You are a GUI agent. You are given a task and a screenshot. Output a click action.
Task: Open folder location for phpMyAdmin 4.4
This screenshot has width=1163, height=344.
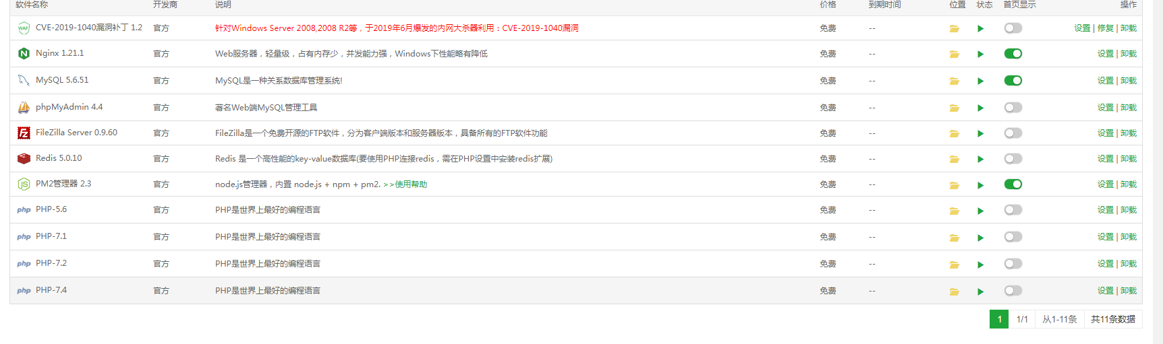954,108
